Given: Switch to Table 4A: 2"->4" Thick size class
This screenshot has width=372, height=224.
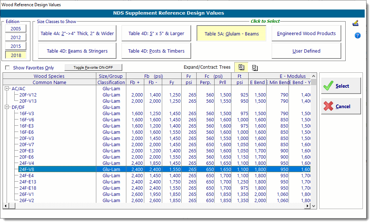Looking at the screenshot, I should [77, 34].
